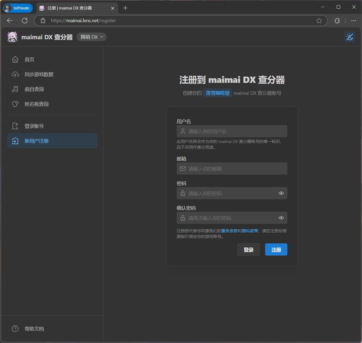This screenshot has width=362, height=343.
Task: Click the help question mark icon
Action: (15, 329)
